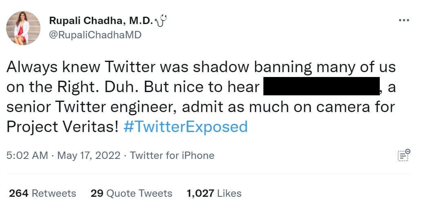
Task: Open the Rupali Chadha, M.D. display name
Action: (100, 21)
